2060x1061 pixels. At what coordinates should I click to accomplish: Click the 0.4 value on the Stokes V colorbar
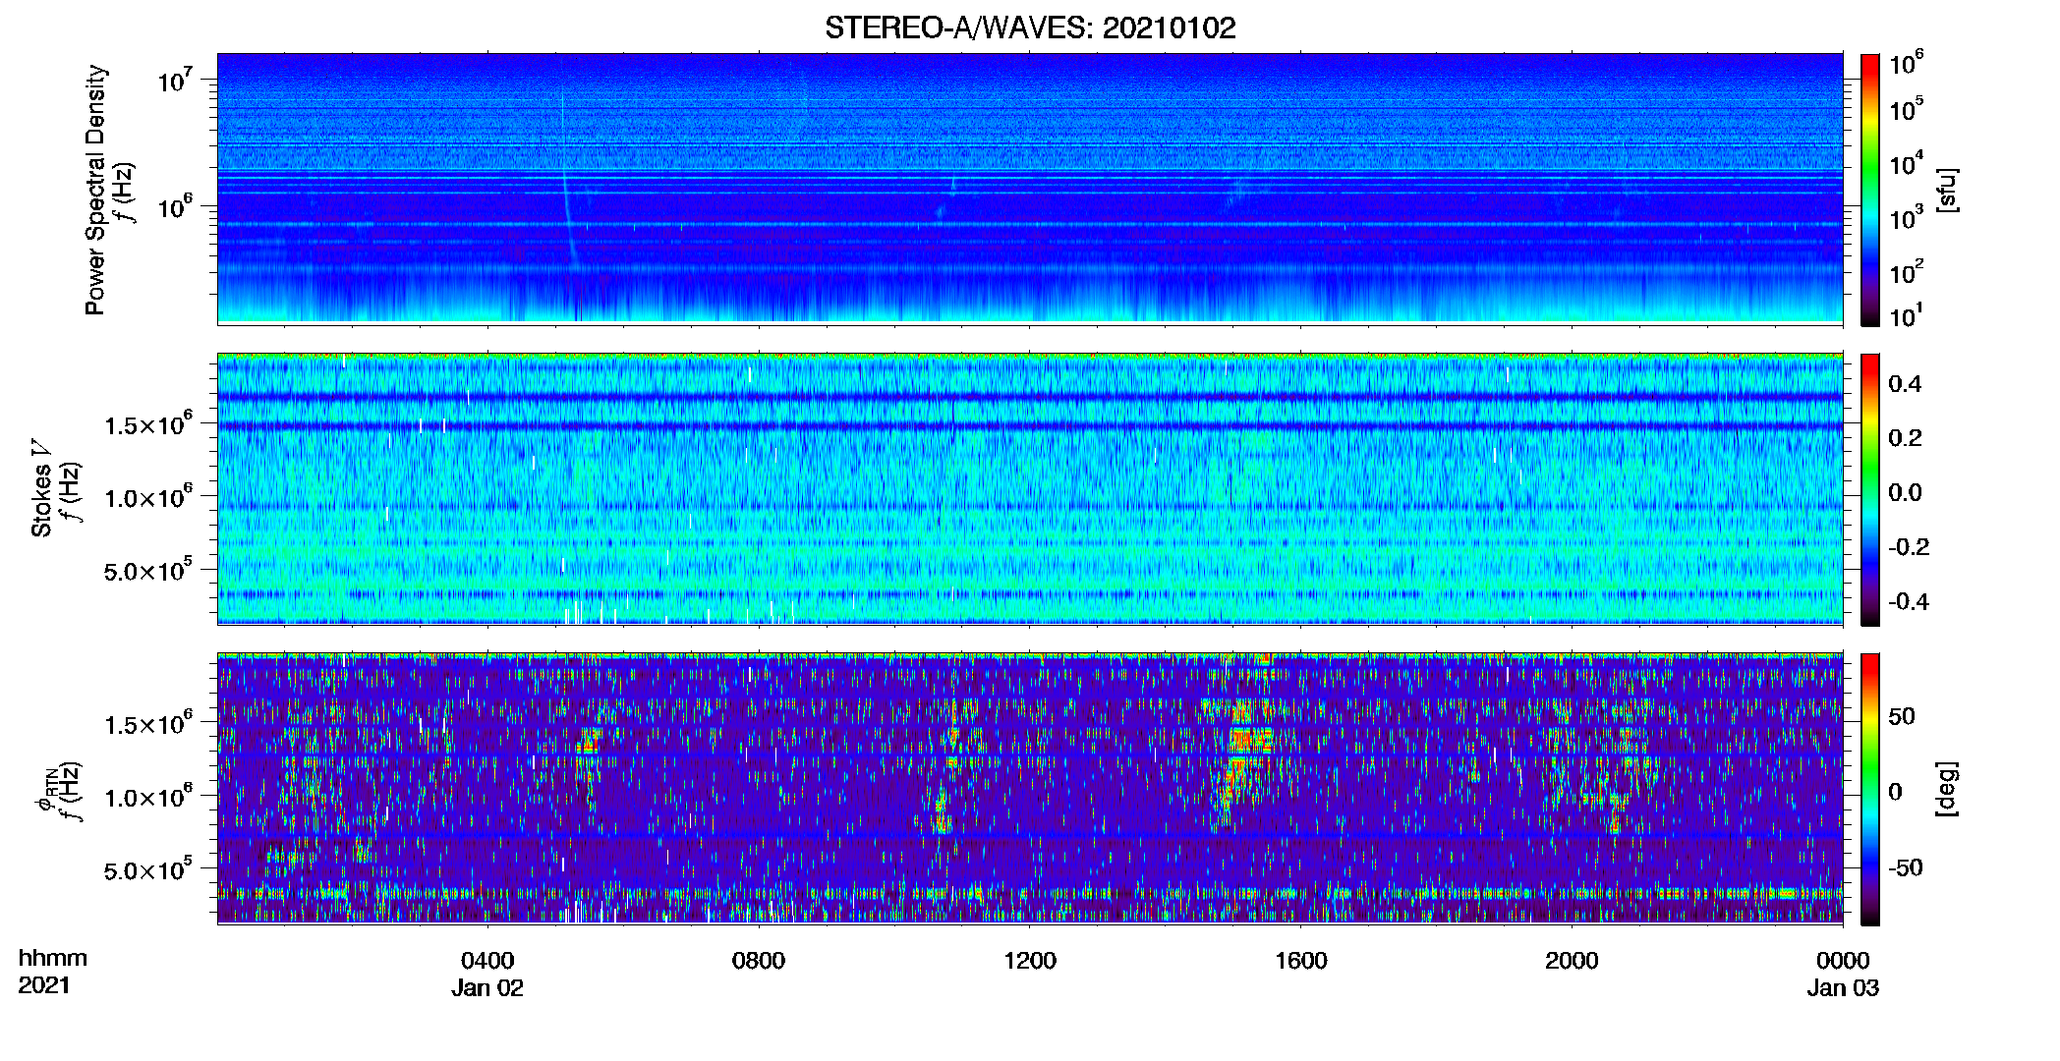[x=1905, y=384]
